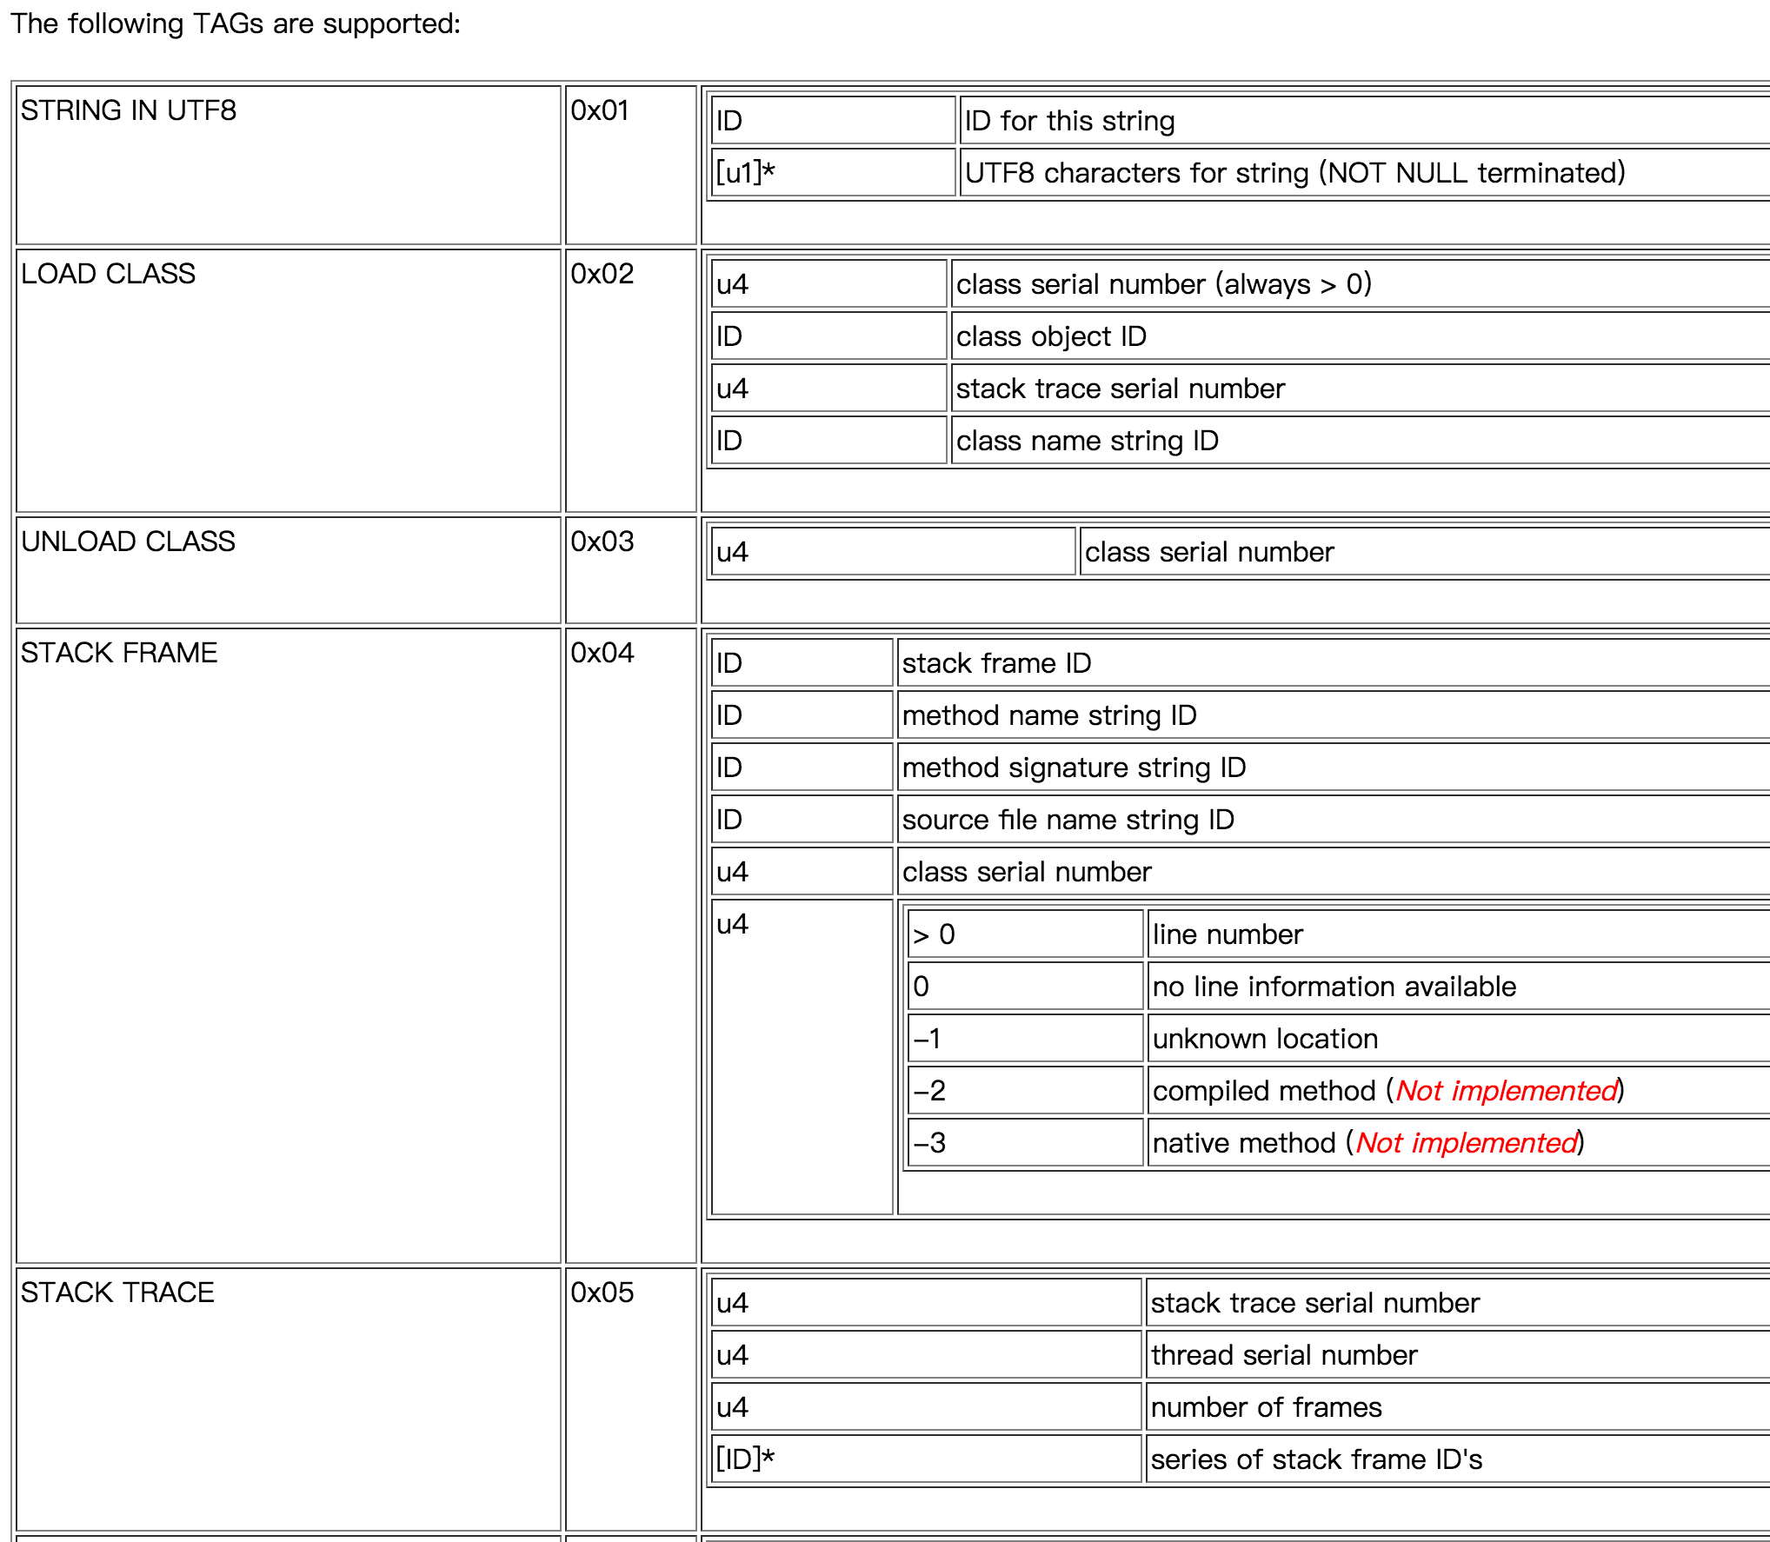Click the [ID]* type cell
This screenshot has width=1770, height=1542.
pos(745,1459)
